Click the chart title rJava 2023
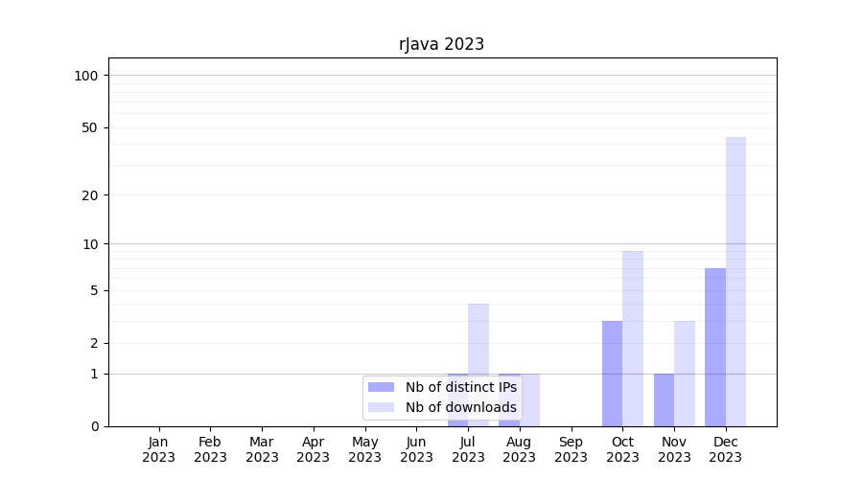 point(441,44)
